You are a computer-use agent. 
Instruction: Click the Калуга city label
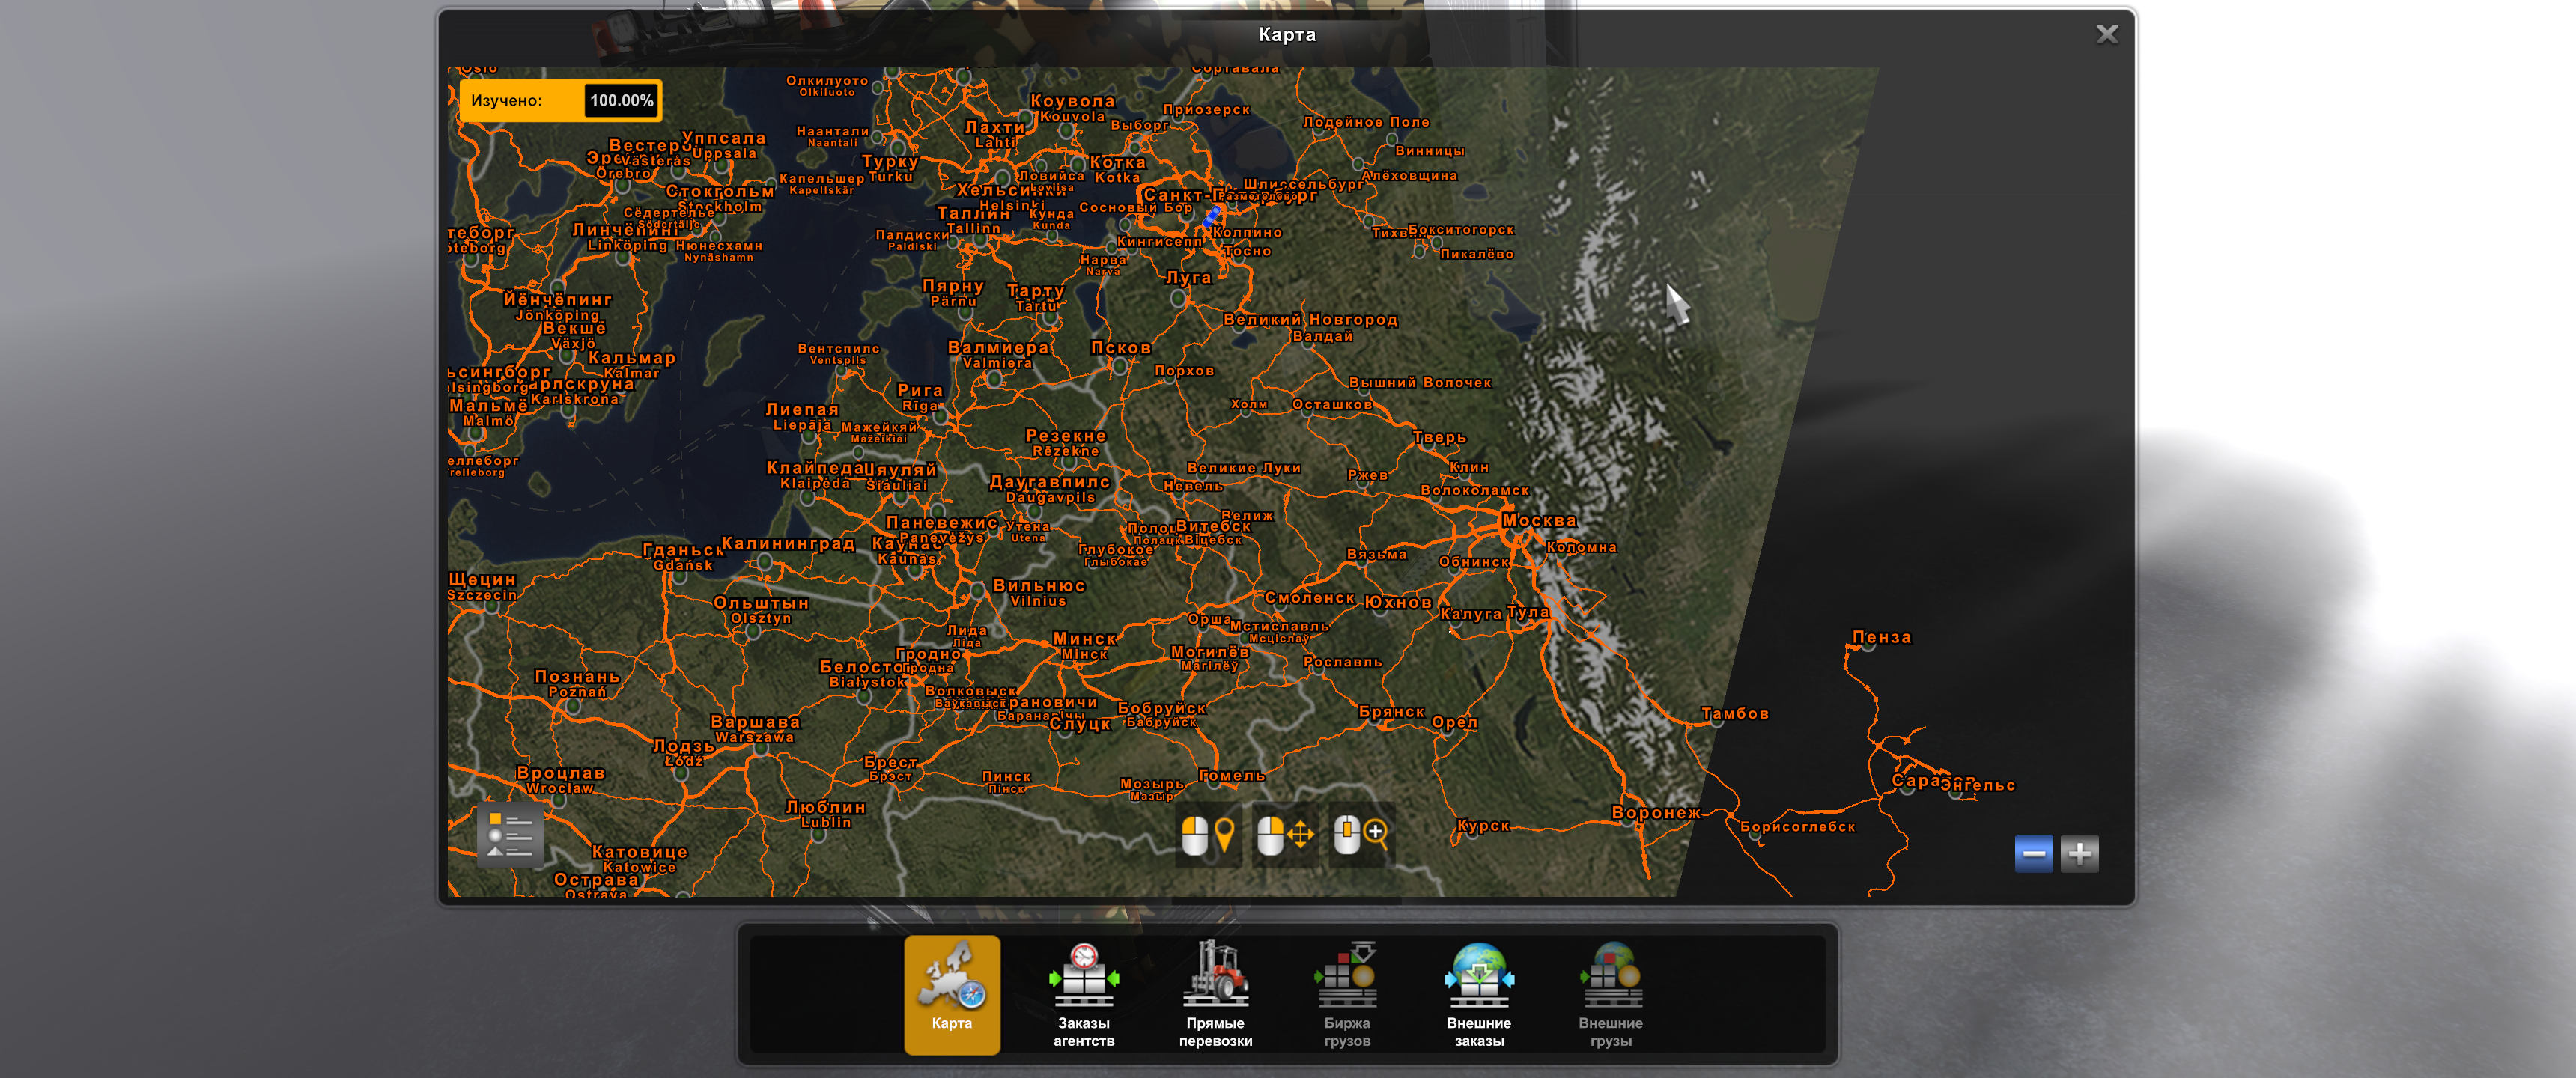1470,614
